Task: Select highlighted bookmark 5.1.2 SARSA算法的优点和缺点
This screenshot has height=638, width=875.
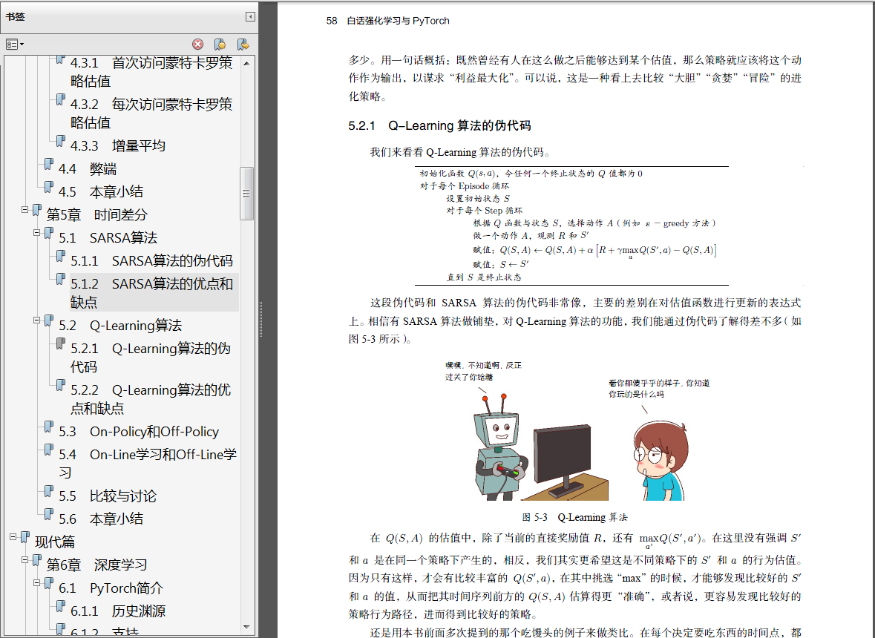Action: 154,292
